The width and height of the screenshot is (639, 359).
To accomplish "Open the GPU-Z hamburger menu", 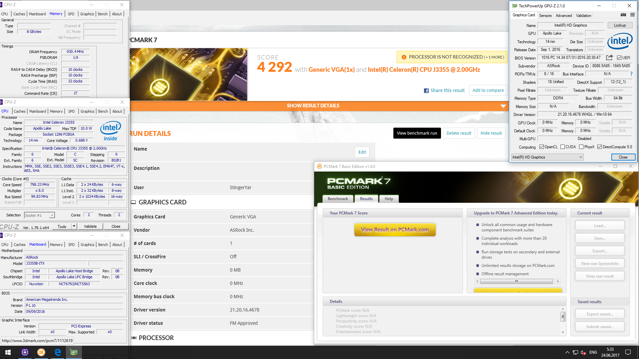I will pyautogui.click(x=632, y=15).
